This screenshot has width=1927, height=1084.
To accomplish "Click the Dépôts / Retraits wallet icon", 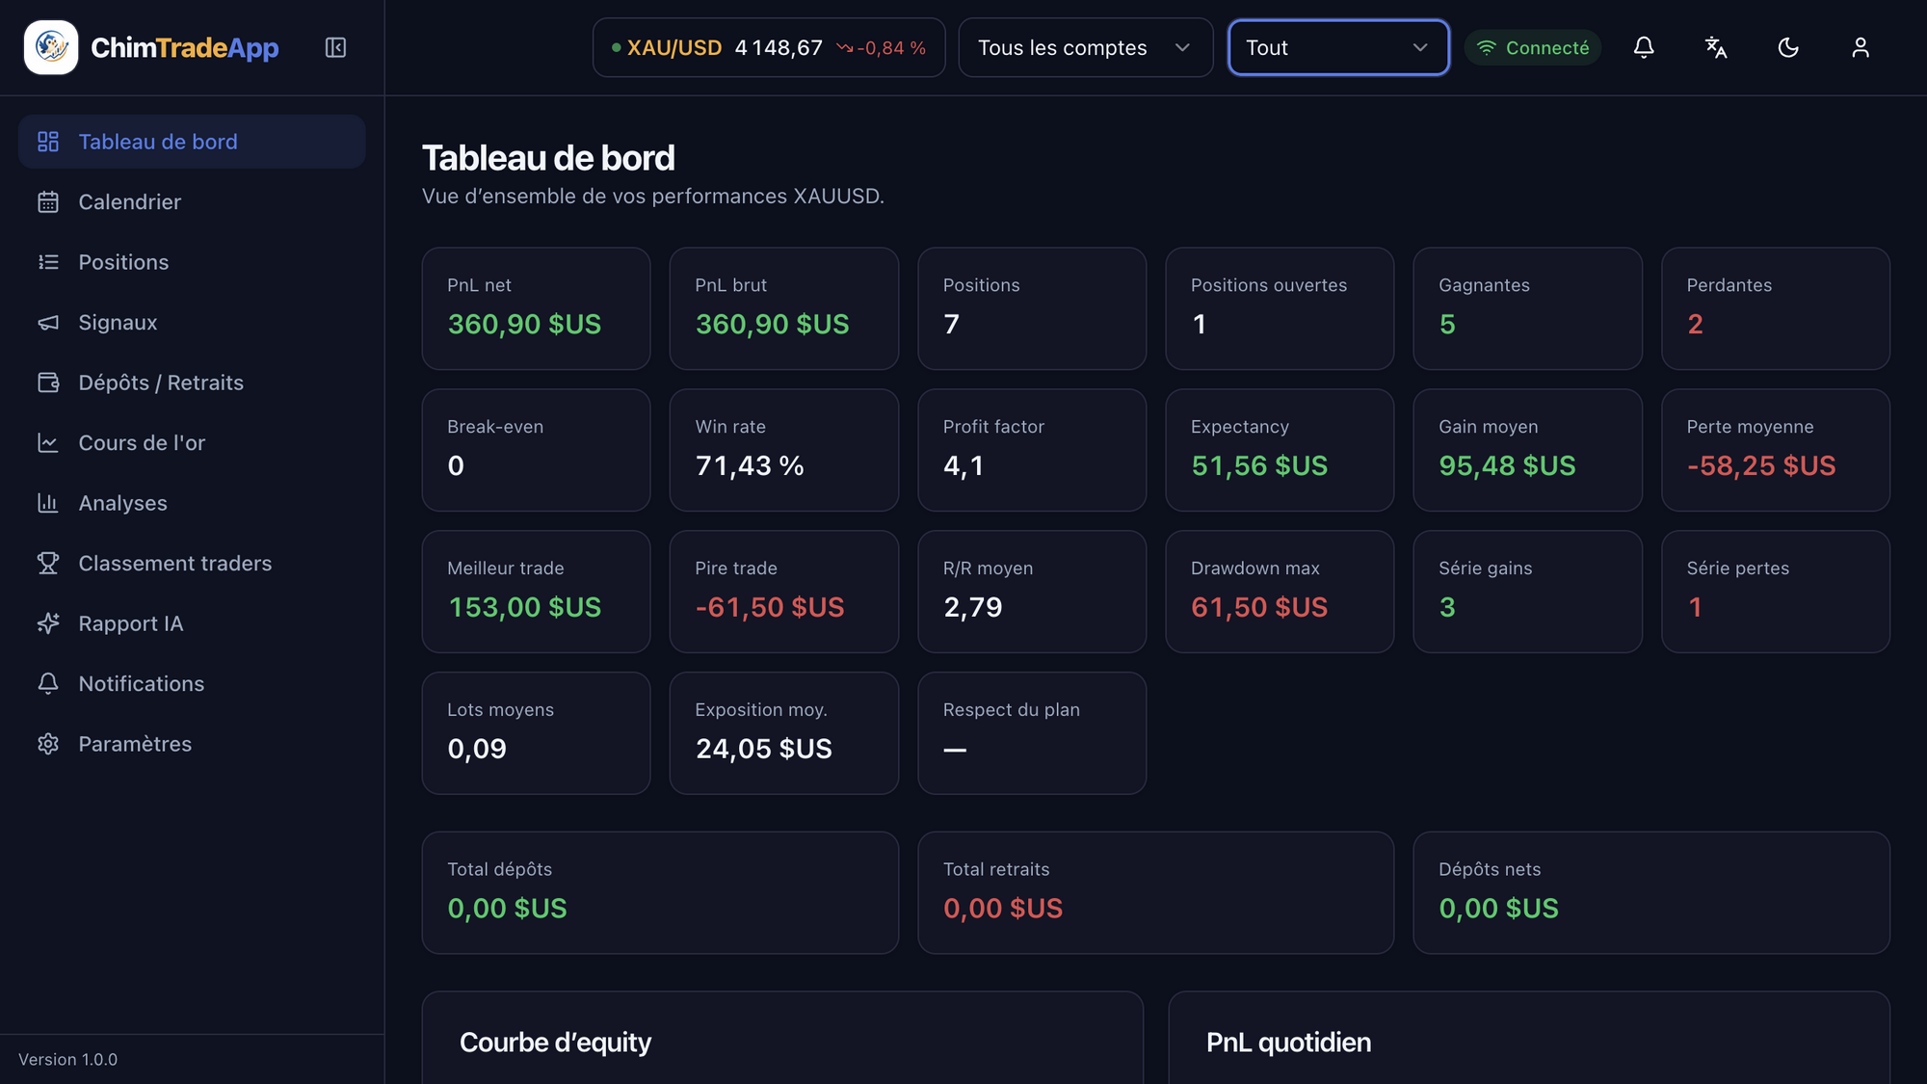I will (48, 383).
